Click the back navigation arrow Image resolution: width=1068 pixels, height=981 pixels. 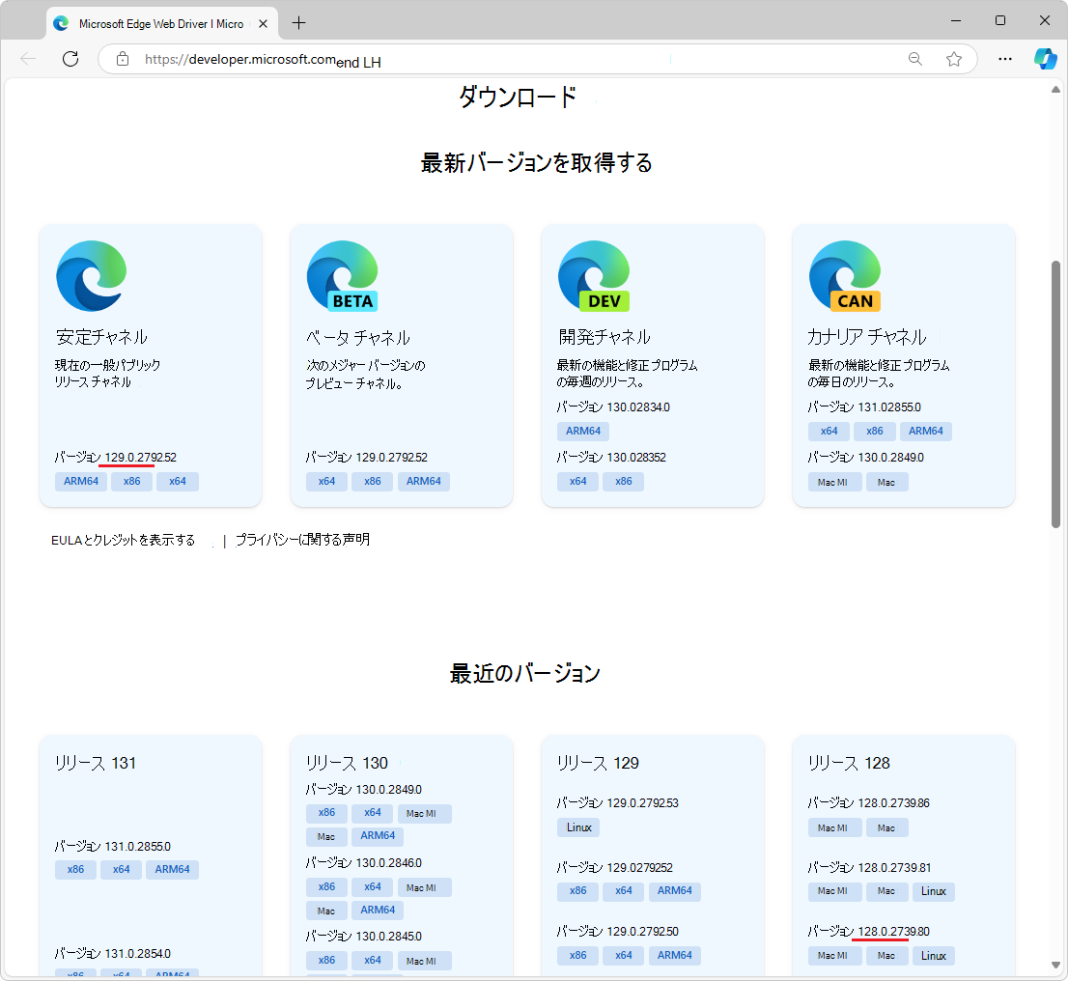click(x=28, y=59)
